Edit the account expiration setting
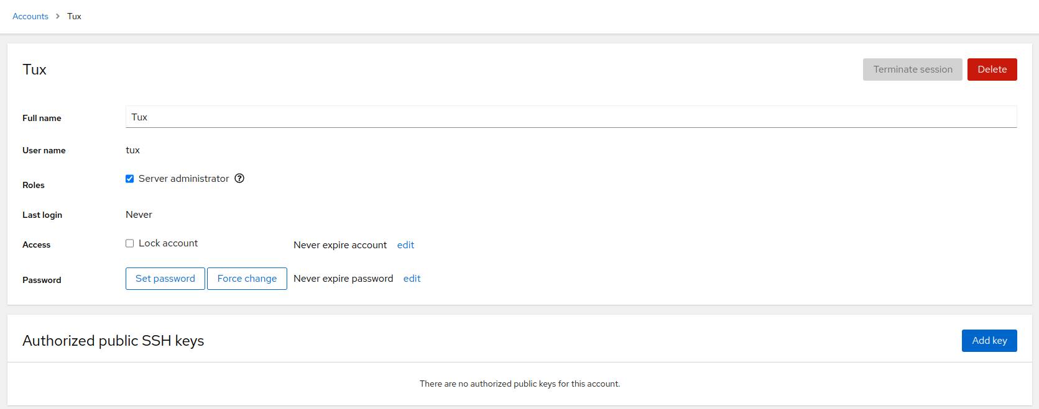This screenshot has width=1039, height=409. tap(405, 245)
